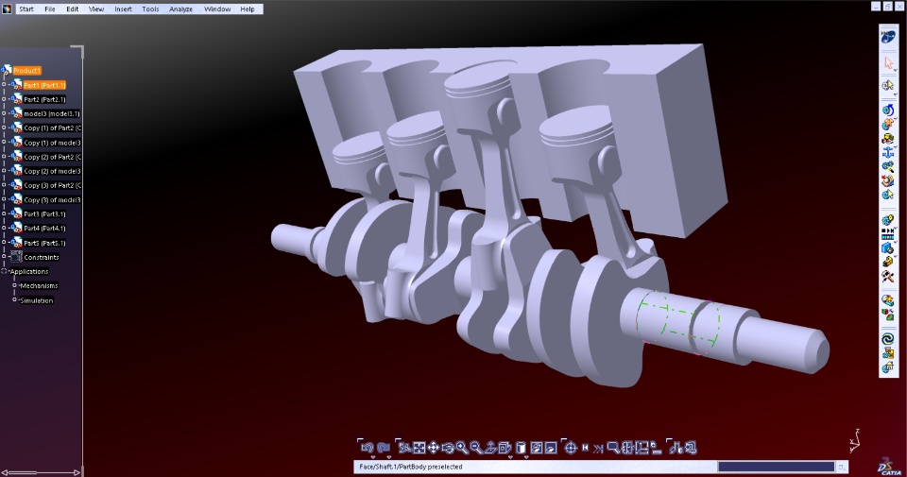This screenshot has width=907, height=477.
Task: Select Part2 (Part2.1) label in the tree
Action: (44, 99)
